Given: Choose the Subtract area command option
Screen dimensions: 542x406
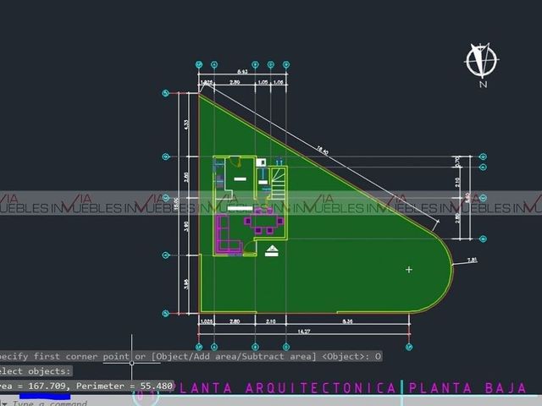Looking at the screenshot, I should click(279, 356).
